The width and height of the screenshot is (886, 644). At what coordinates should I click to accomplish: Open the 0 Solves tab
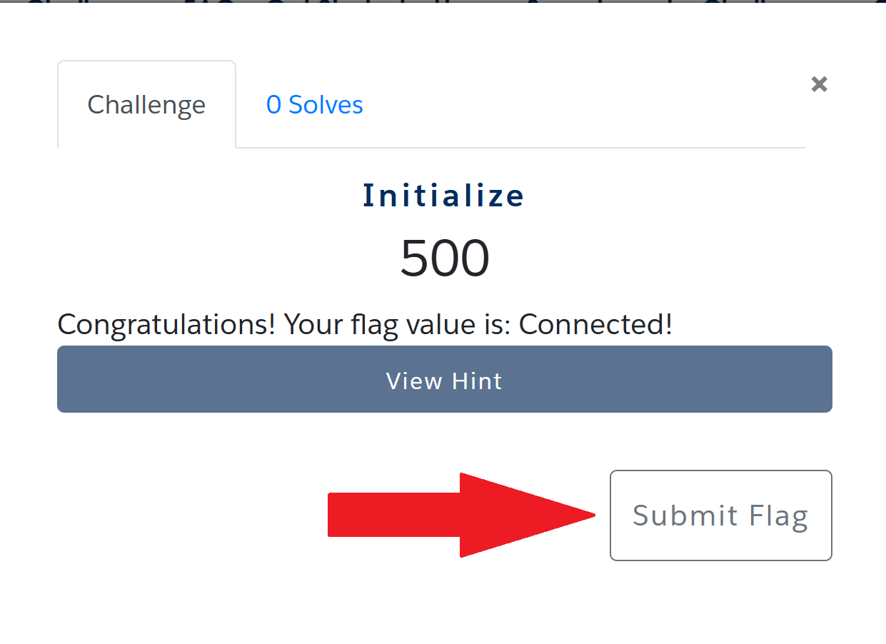314,105
